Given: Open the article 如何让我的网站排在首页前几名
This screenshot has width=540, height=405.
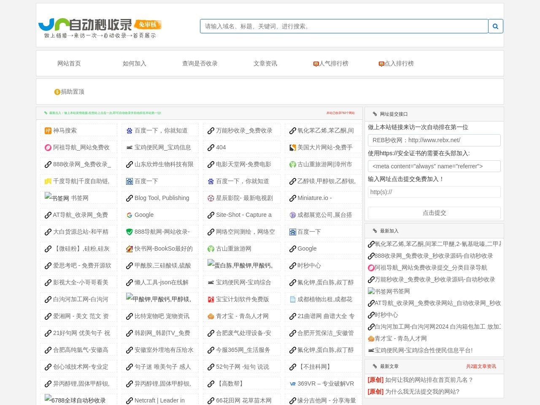Looking at the screenshot, I should pyautogui.click(x=429, y=380).
